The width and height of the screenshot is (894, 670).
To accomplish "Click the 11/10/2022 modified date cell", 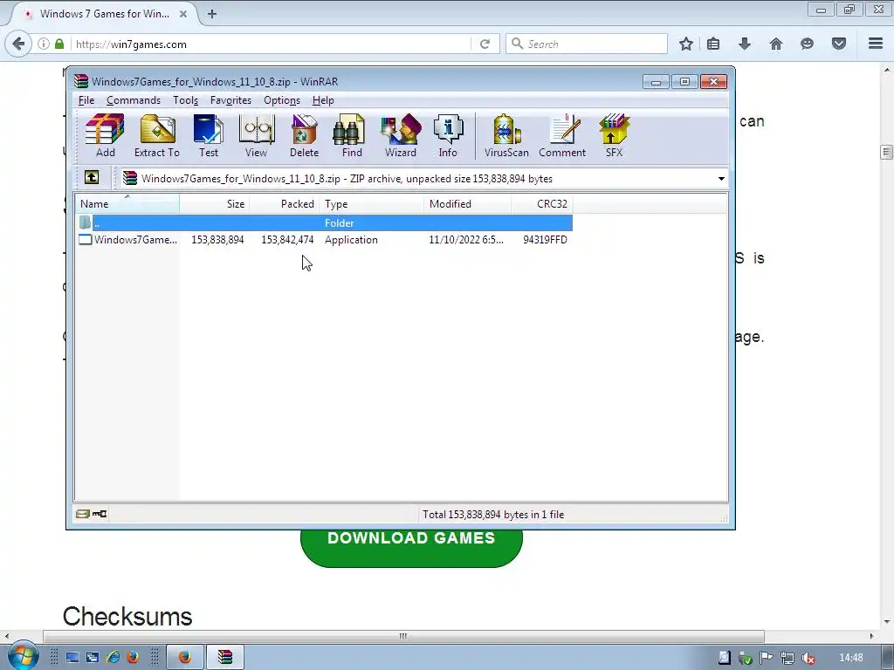I will coord(466,240).
